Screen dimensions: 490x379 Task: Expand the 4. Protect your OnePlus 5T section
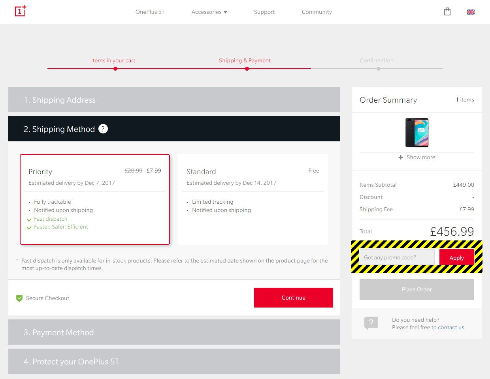pyautogui.click(x=174, y=361)
